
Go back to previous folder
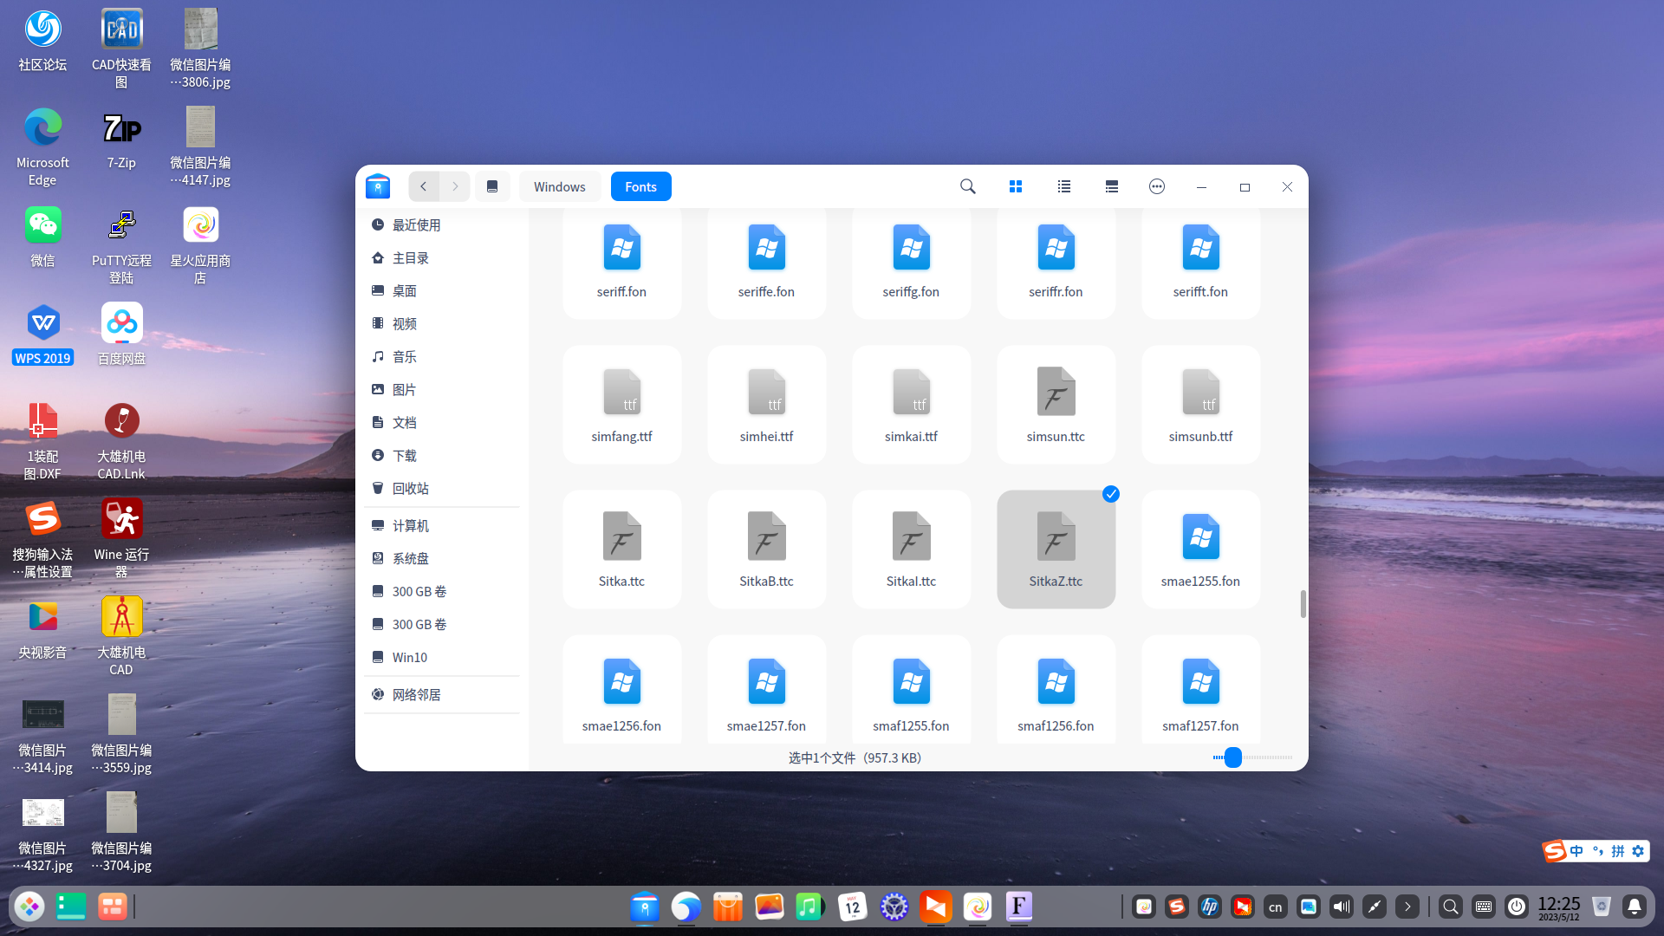[x=424, y=186]
